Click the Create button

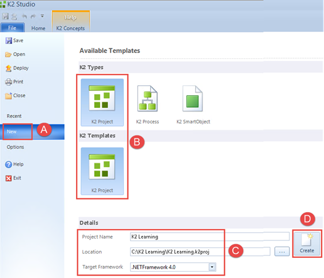coord(307,243)
